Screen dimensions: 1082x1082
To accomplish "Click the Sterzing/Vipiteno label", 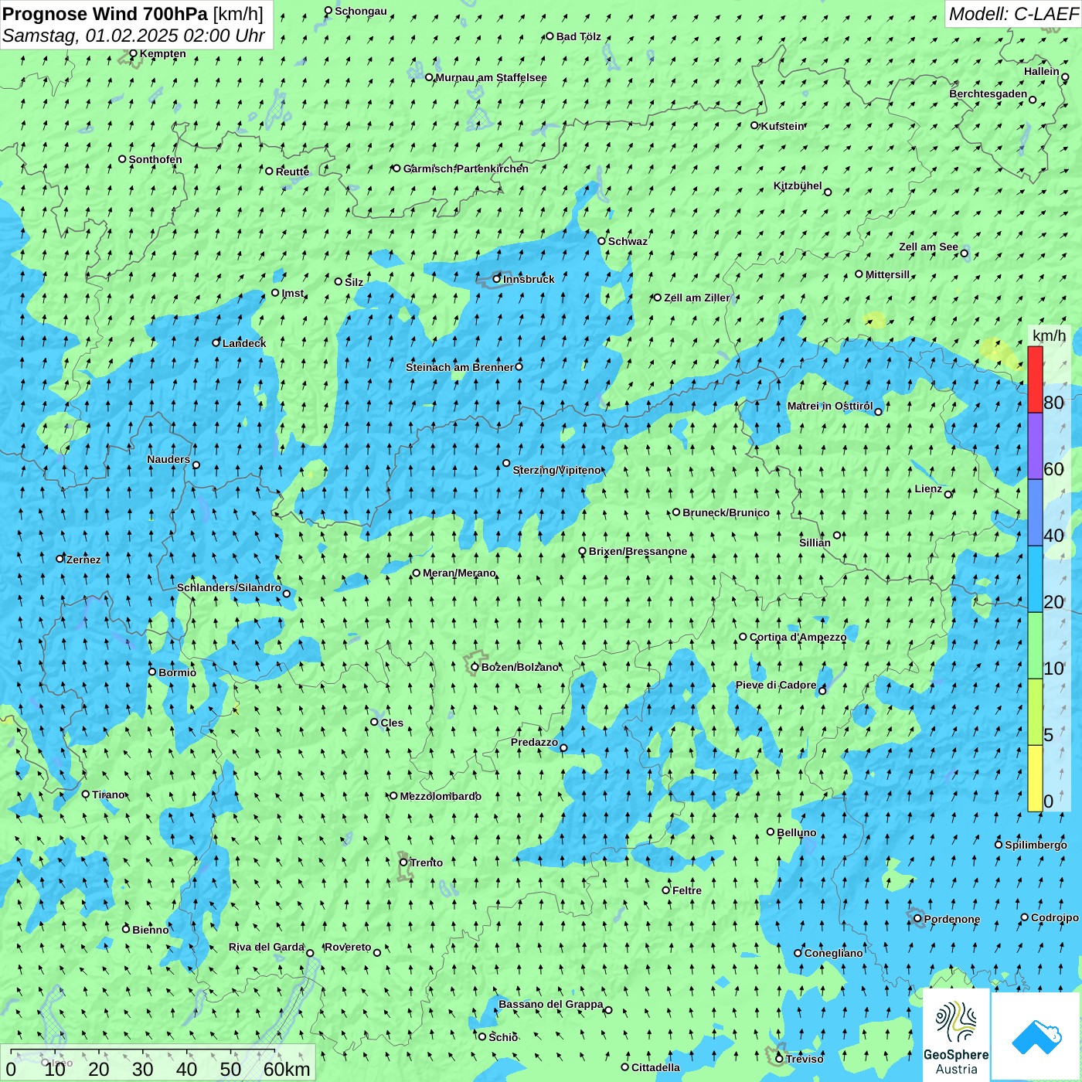I will pos(556,470).
